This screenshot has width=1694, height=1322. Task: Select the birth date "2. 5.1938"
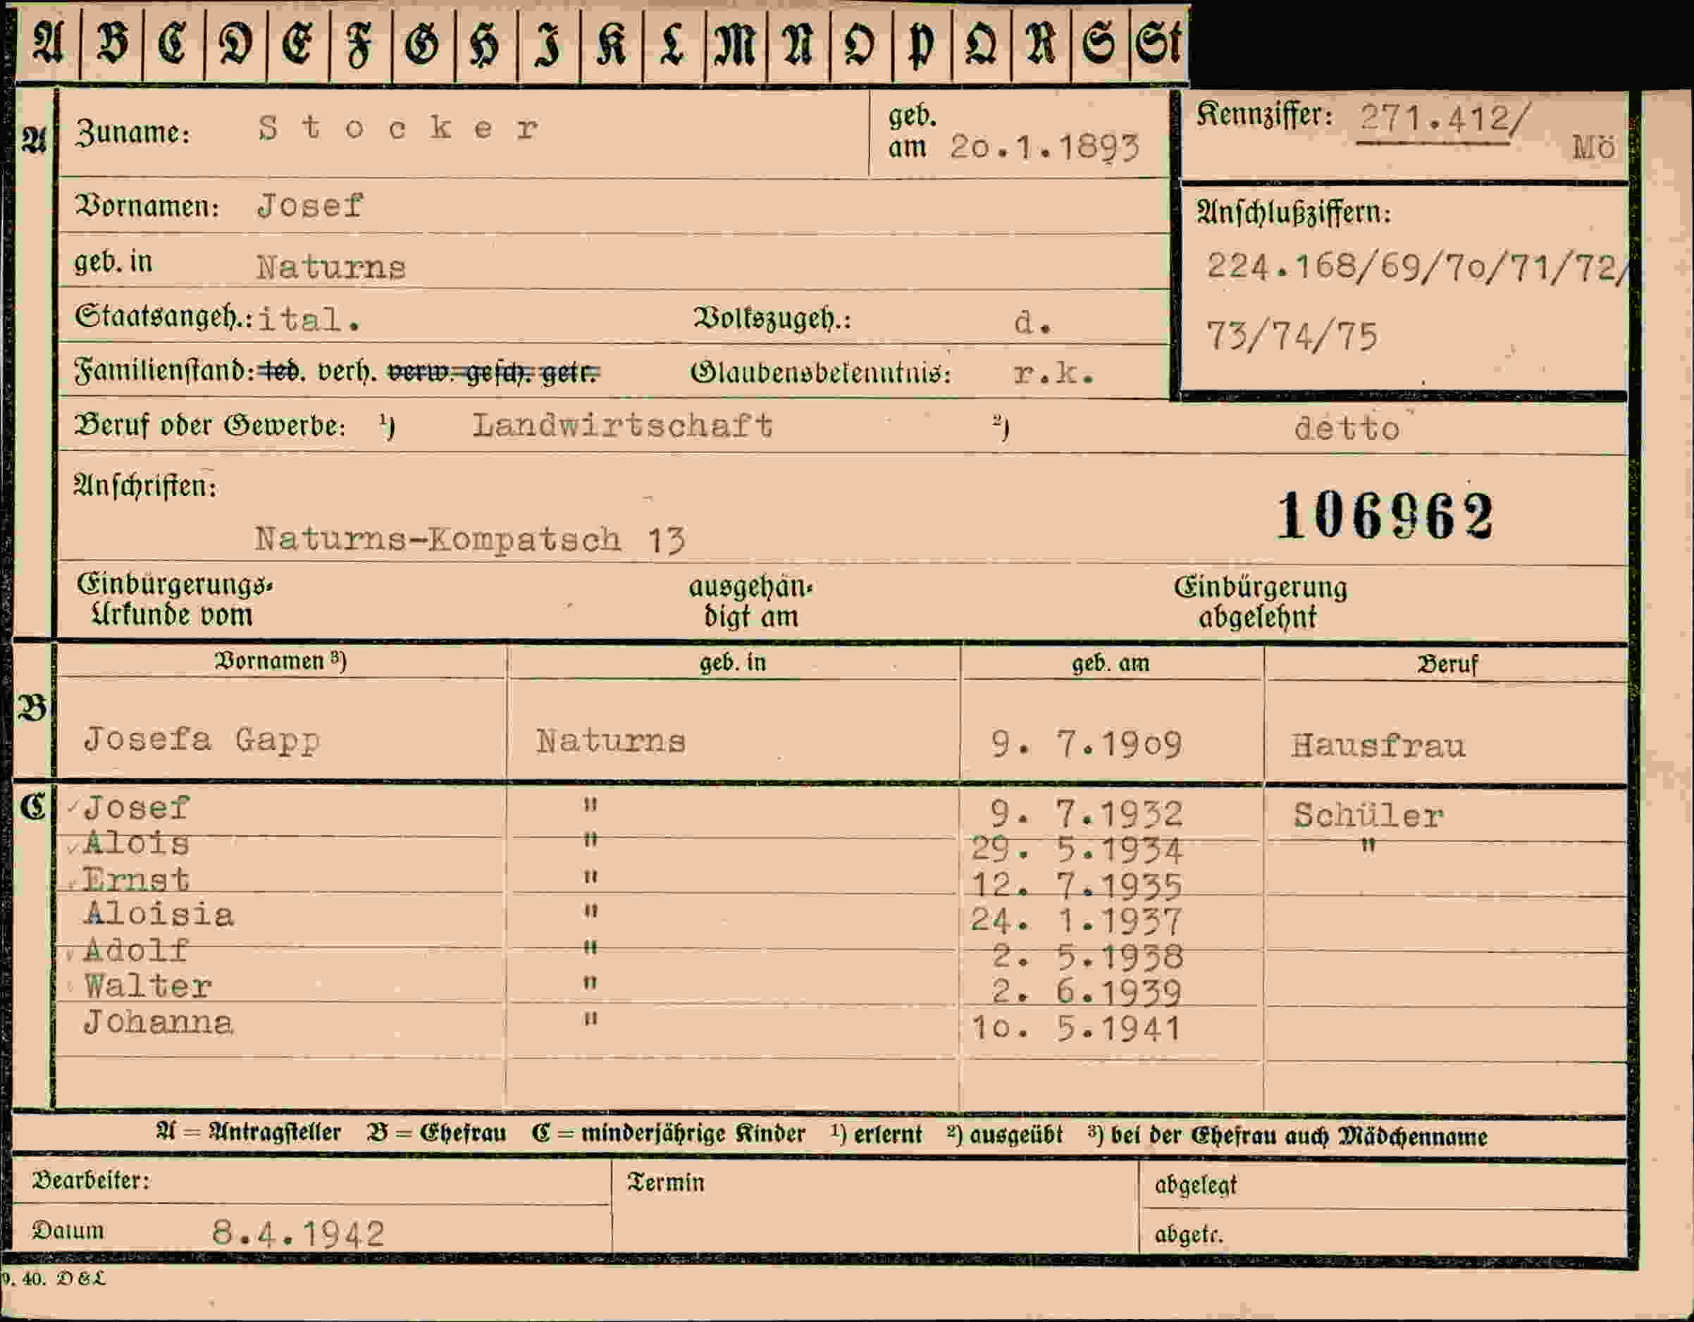(1087, 958)
